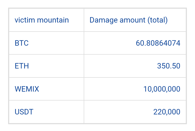Screen dimensions: 195x131
Task: Click the '(total)' text in header
Action: 158,20
